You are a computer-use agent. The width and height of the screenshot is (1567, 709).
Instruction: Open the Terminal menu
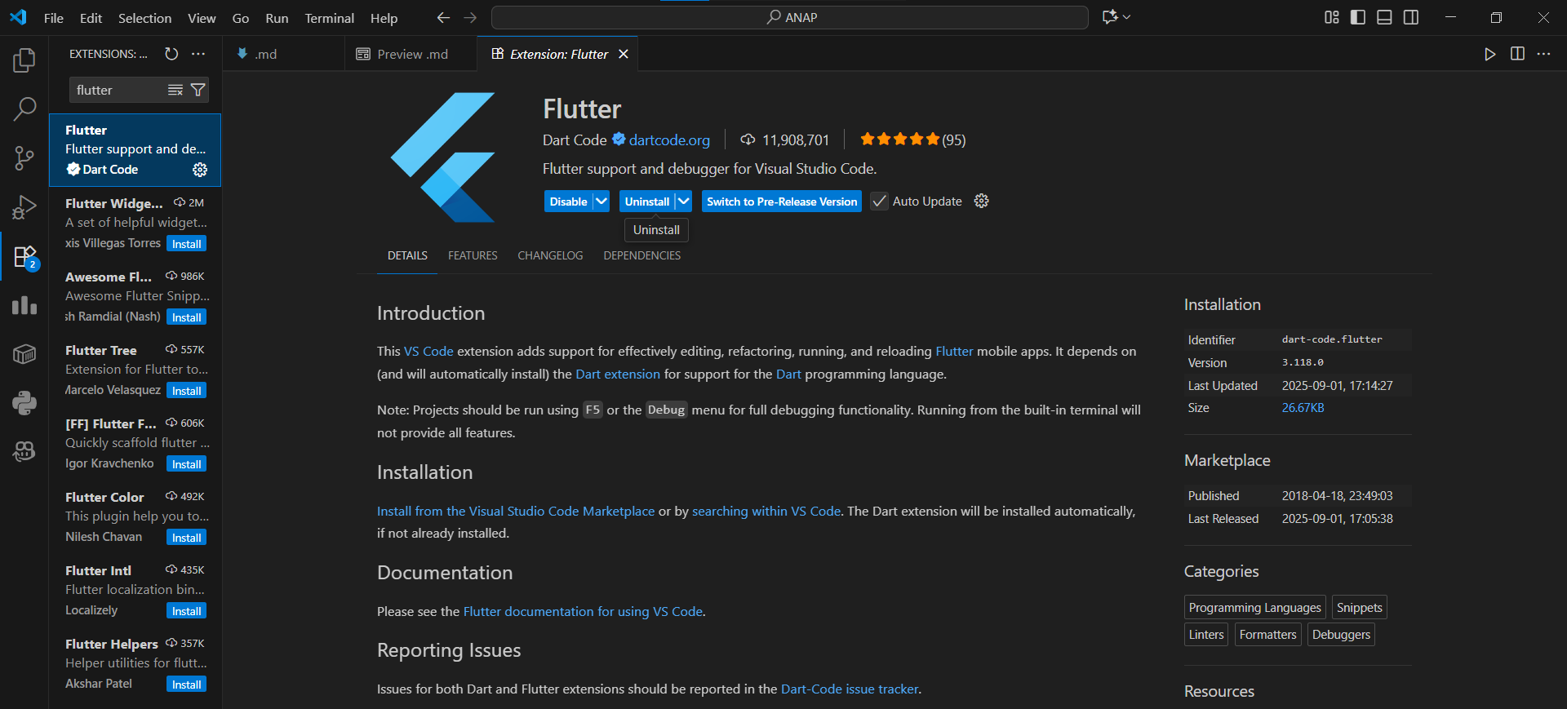click(x=329, y=18)
